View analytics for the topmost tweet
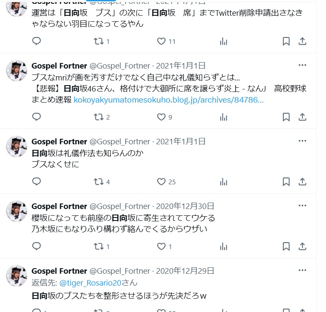Screen dimensions: 326x312 click(223, 41)
